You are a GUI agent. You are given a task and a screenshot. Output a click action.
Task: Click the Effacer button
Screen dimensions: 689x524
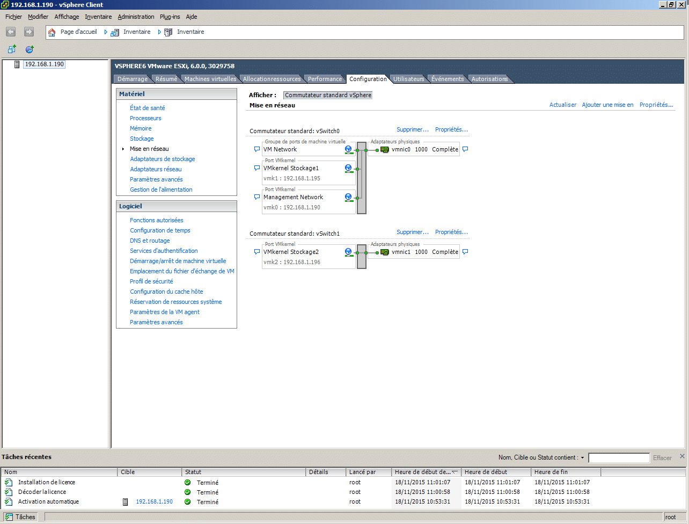tap(662, 458)
